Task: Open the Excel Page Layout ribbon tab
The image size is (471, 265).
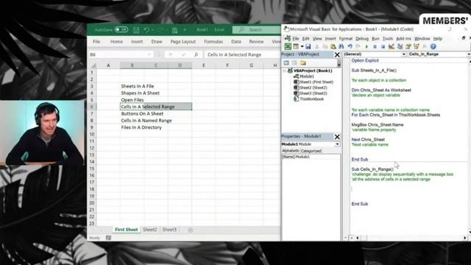Action: [183, 41]
